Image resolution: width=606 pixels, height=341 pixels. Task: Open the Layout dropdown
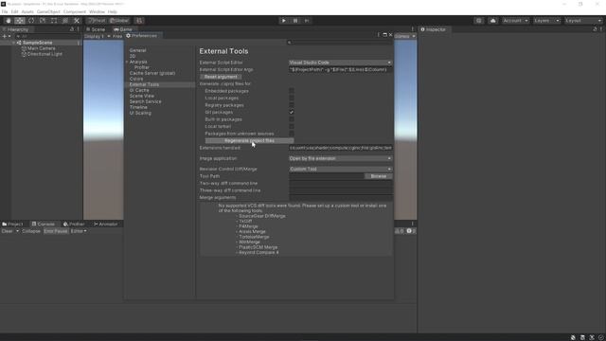click(x=583, y=21)
